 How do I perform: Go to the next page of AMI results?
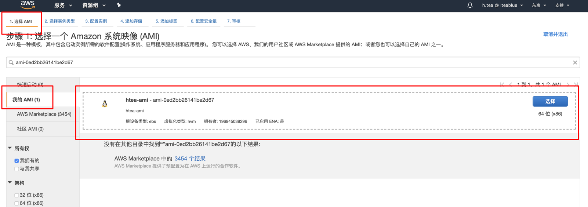coord(568,84)
